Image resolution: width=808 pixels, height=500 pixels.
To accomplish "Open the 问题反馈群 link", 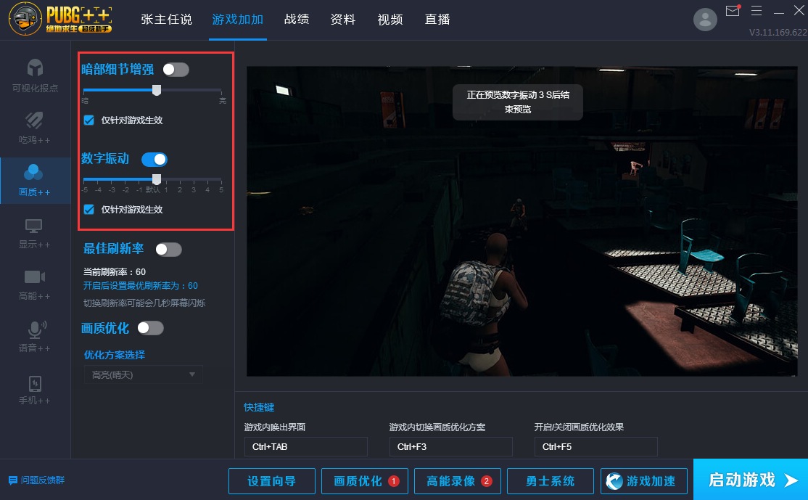I will click(x=43, y=480).
